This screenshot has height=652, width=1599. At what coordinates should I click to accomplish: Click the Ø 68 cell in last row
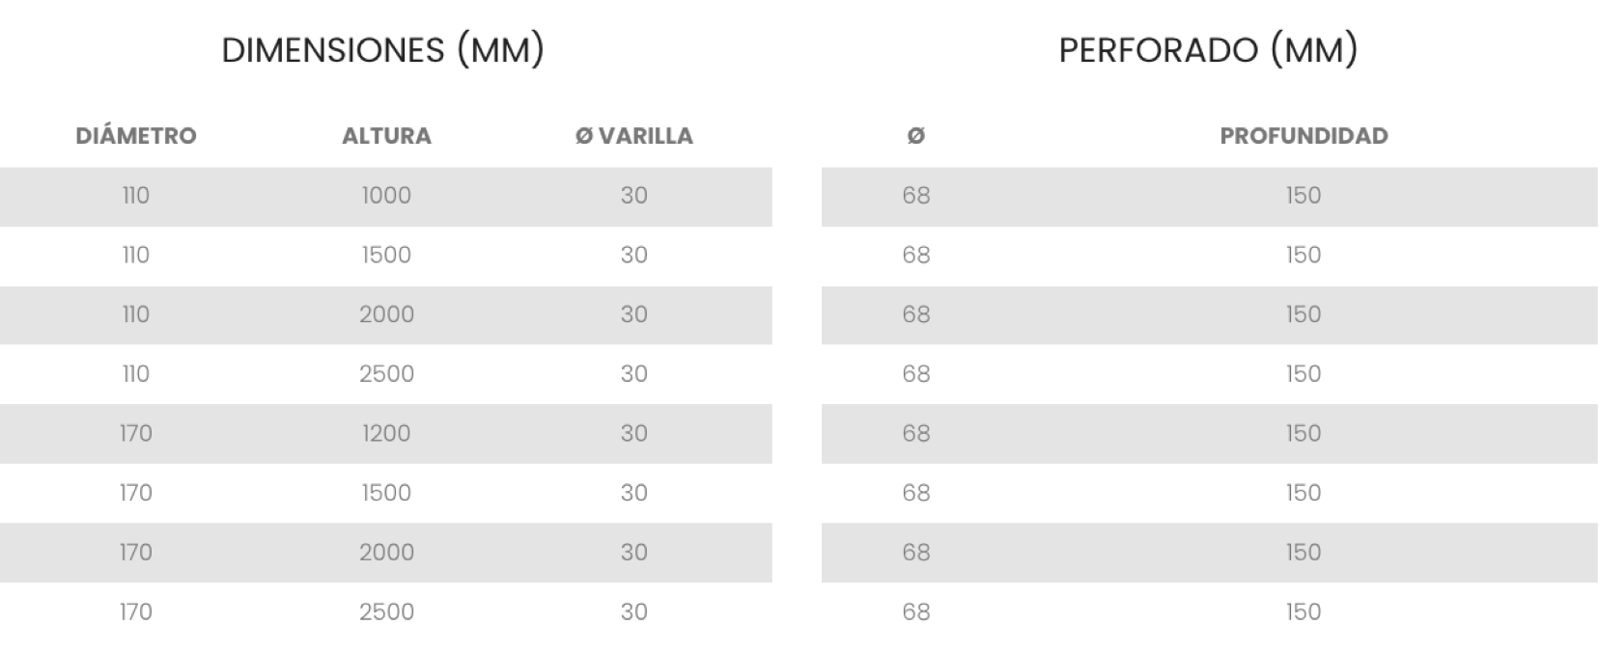916,612
